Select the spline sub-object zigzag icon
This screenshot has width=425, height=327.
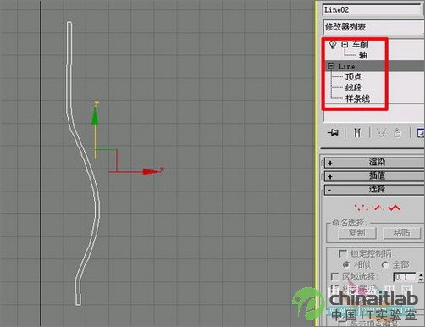click(x=394, y=208)
